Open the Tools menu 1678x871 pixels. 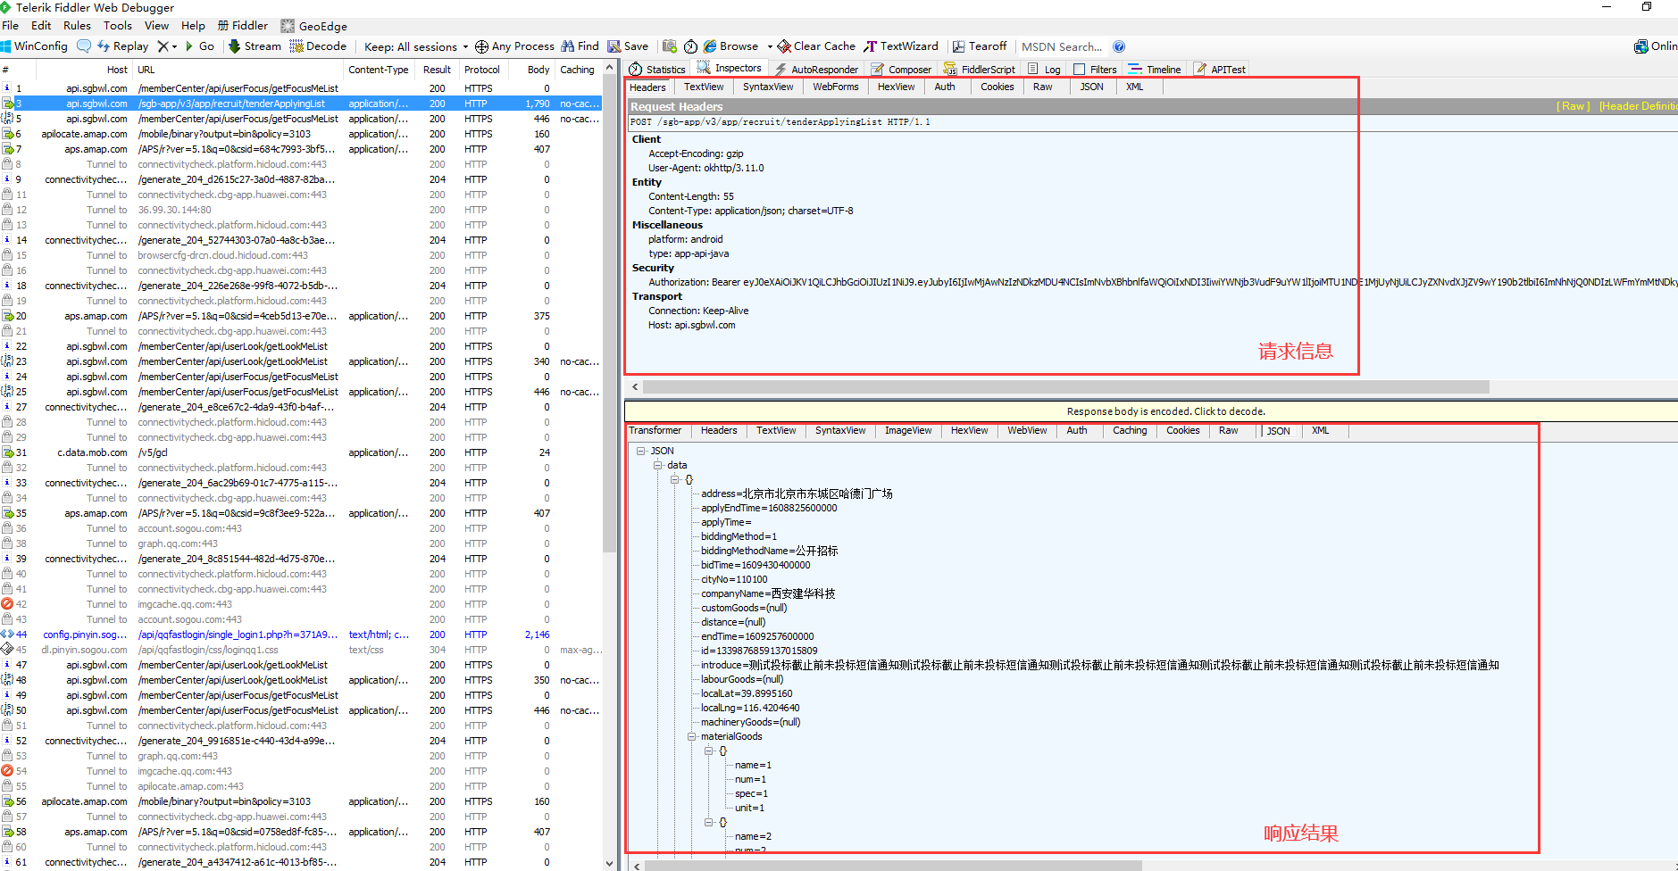pyautogui.click(x=117, y=26)
